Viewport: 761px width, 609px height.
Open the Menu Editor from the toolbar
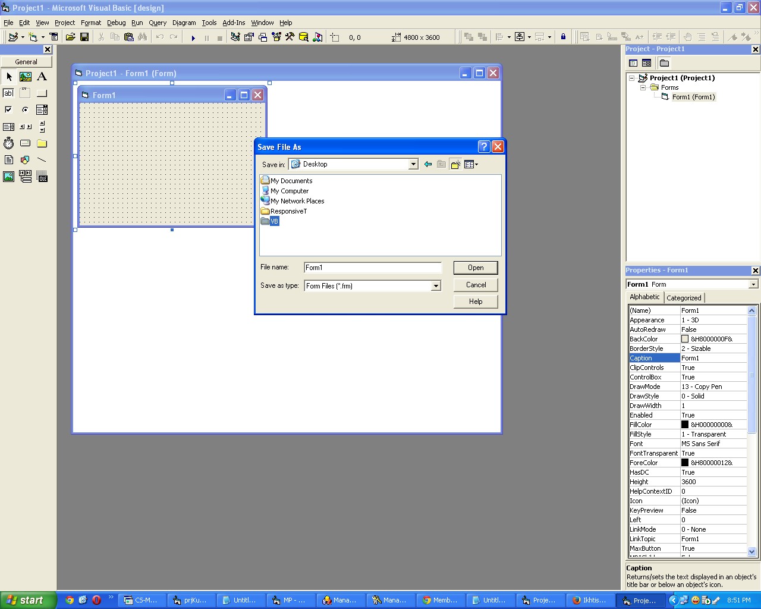click(x=54, y=37)
